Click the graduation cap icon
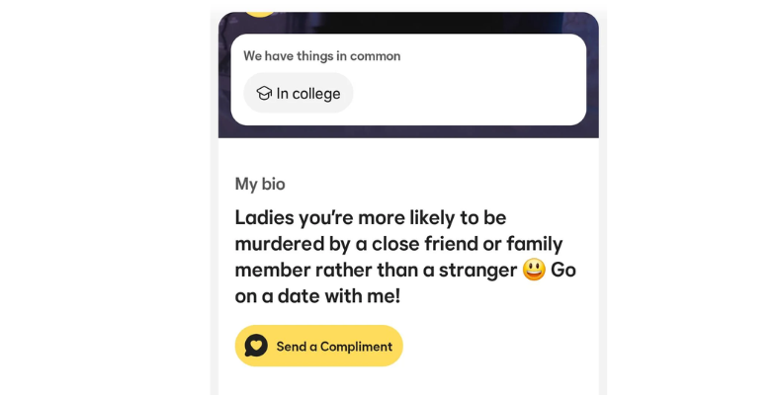The image size is (779, 395). (x=264, y=94)
